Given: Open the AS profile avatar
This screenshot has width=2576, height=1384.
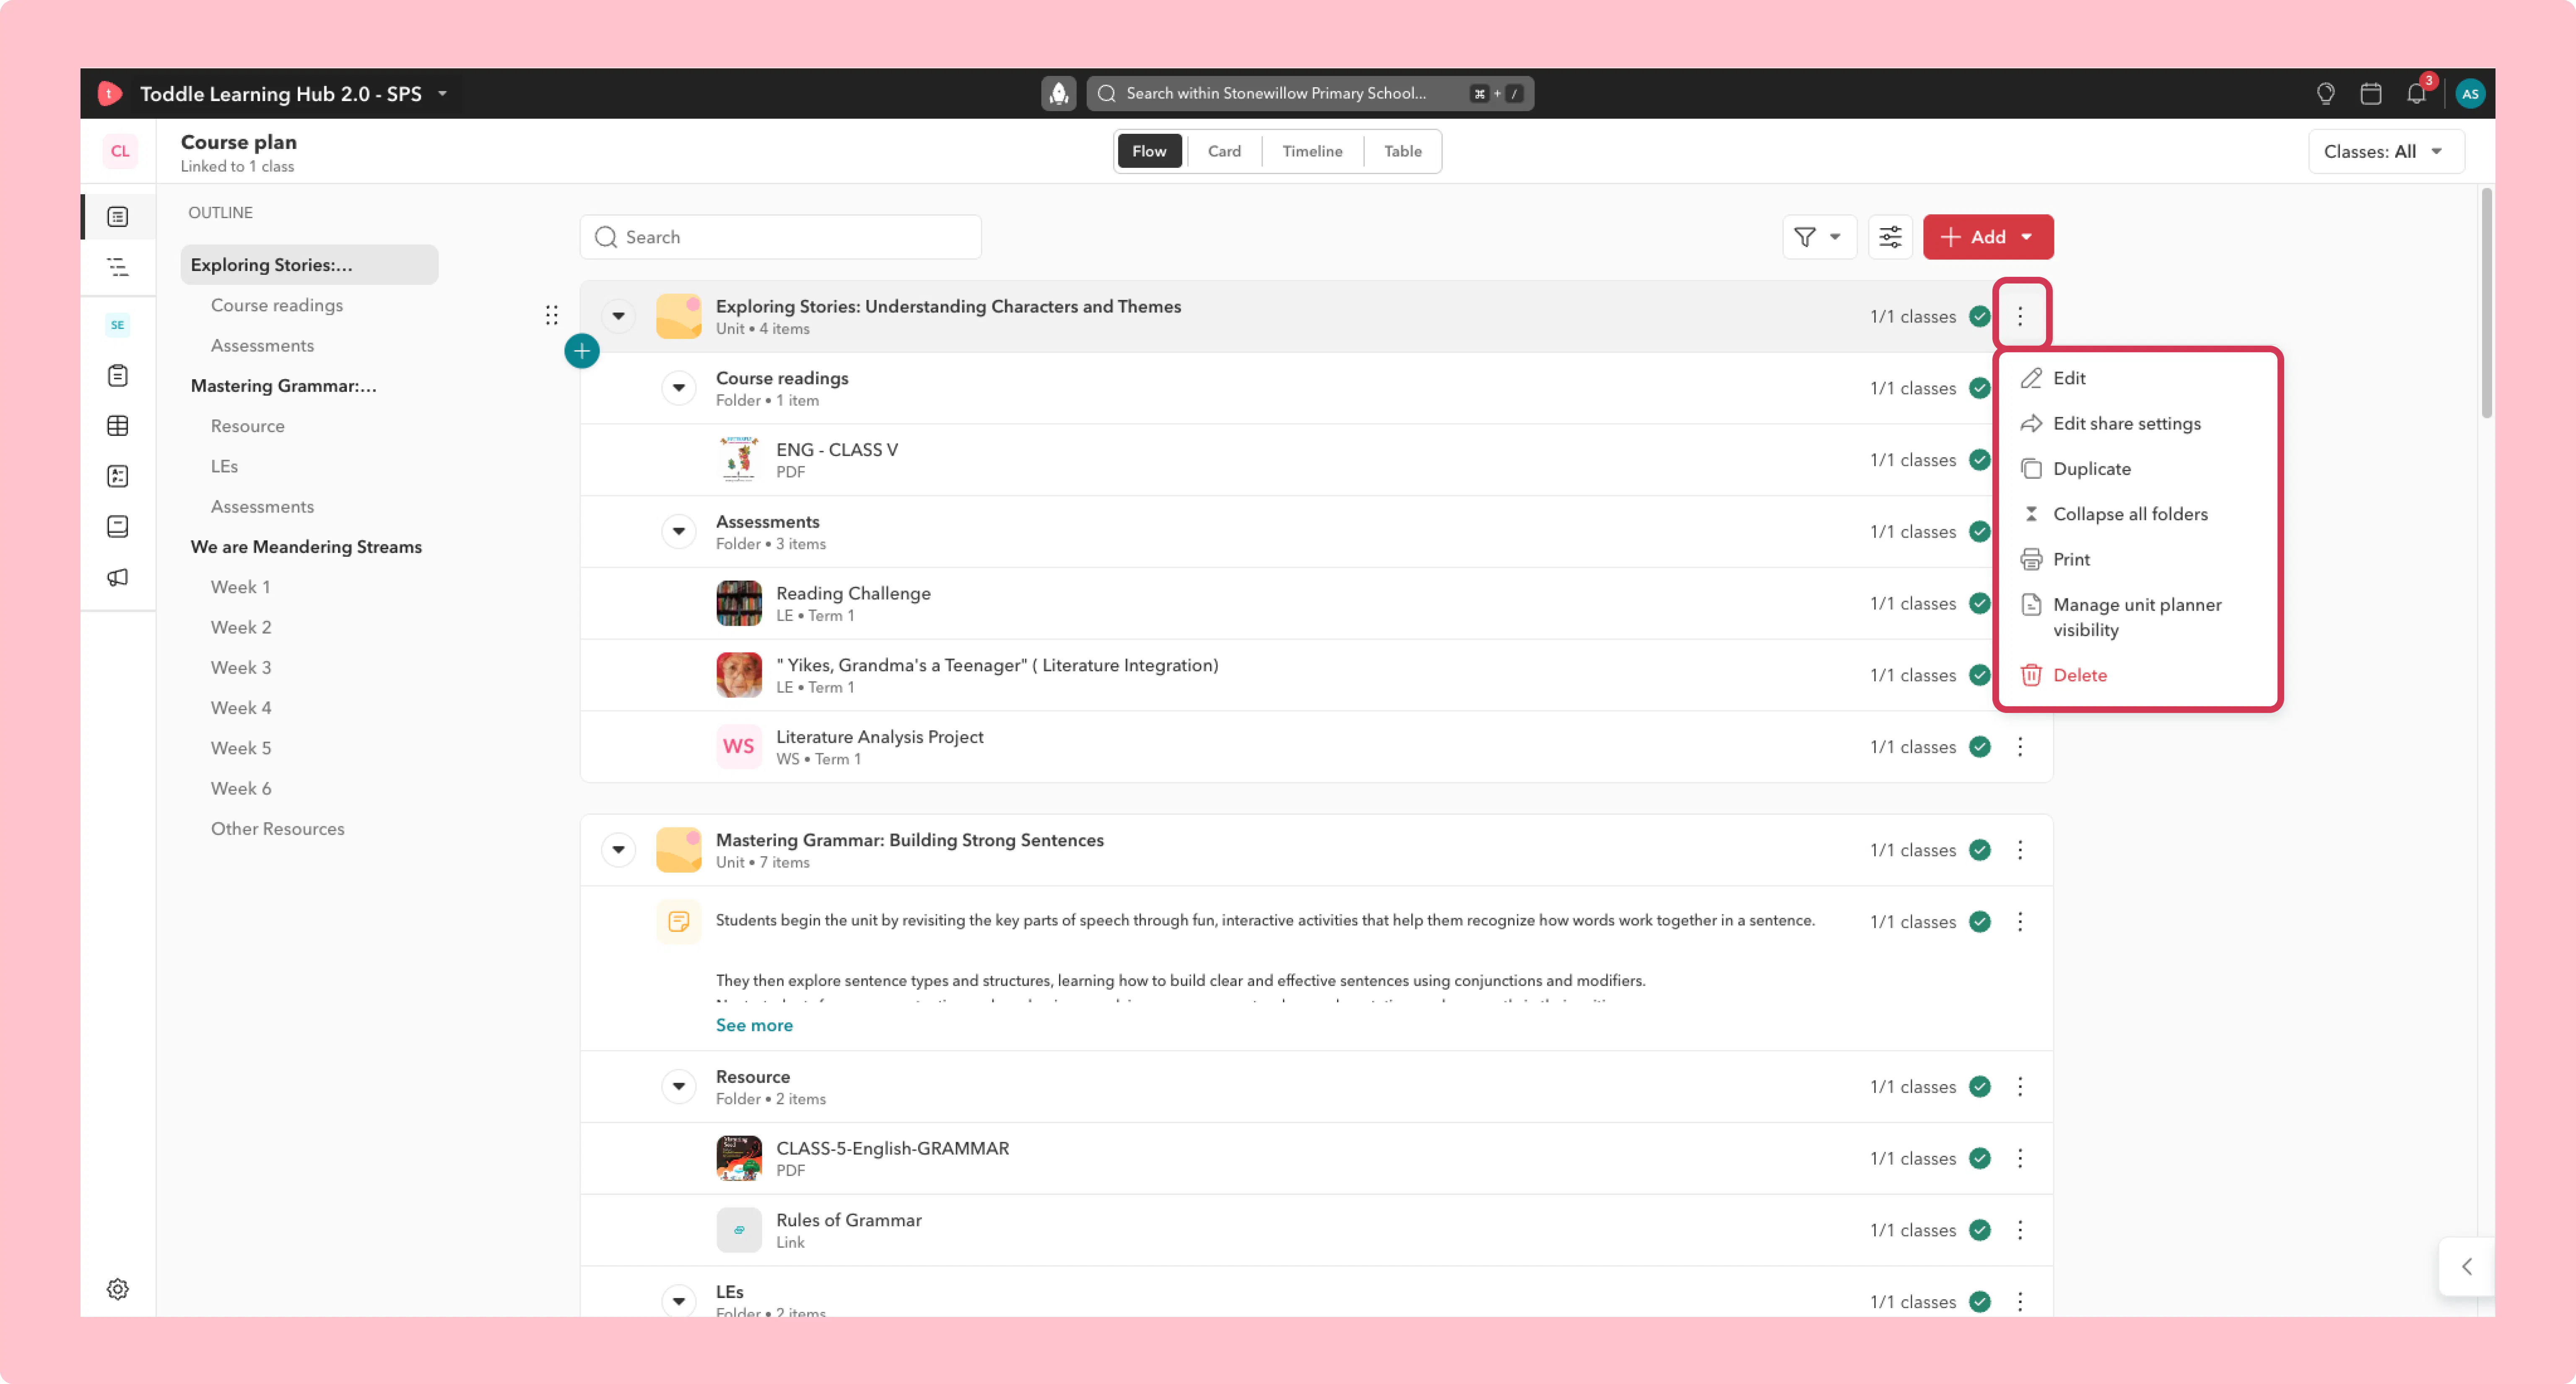Looking at the screenshot, I should tap(2469, 93).
